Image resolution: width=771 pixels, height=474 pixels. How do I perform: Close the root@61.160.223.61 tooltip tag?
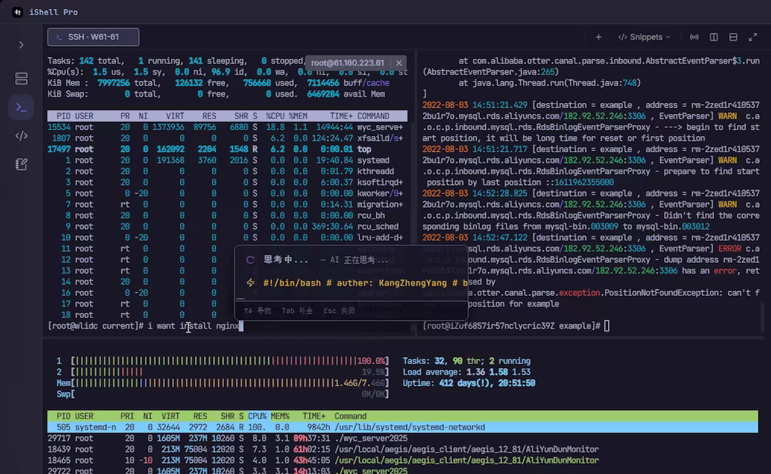click(399, 63)
